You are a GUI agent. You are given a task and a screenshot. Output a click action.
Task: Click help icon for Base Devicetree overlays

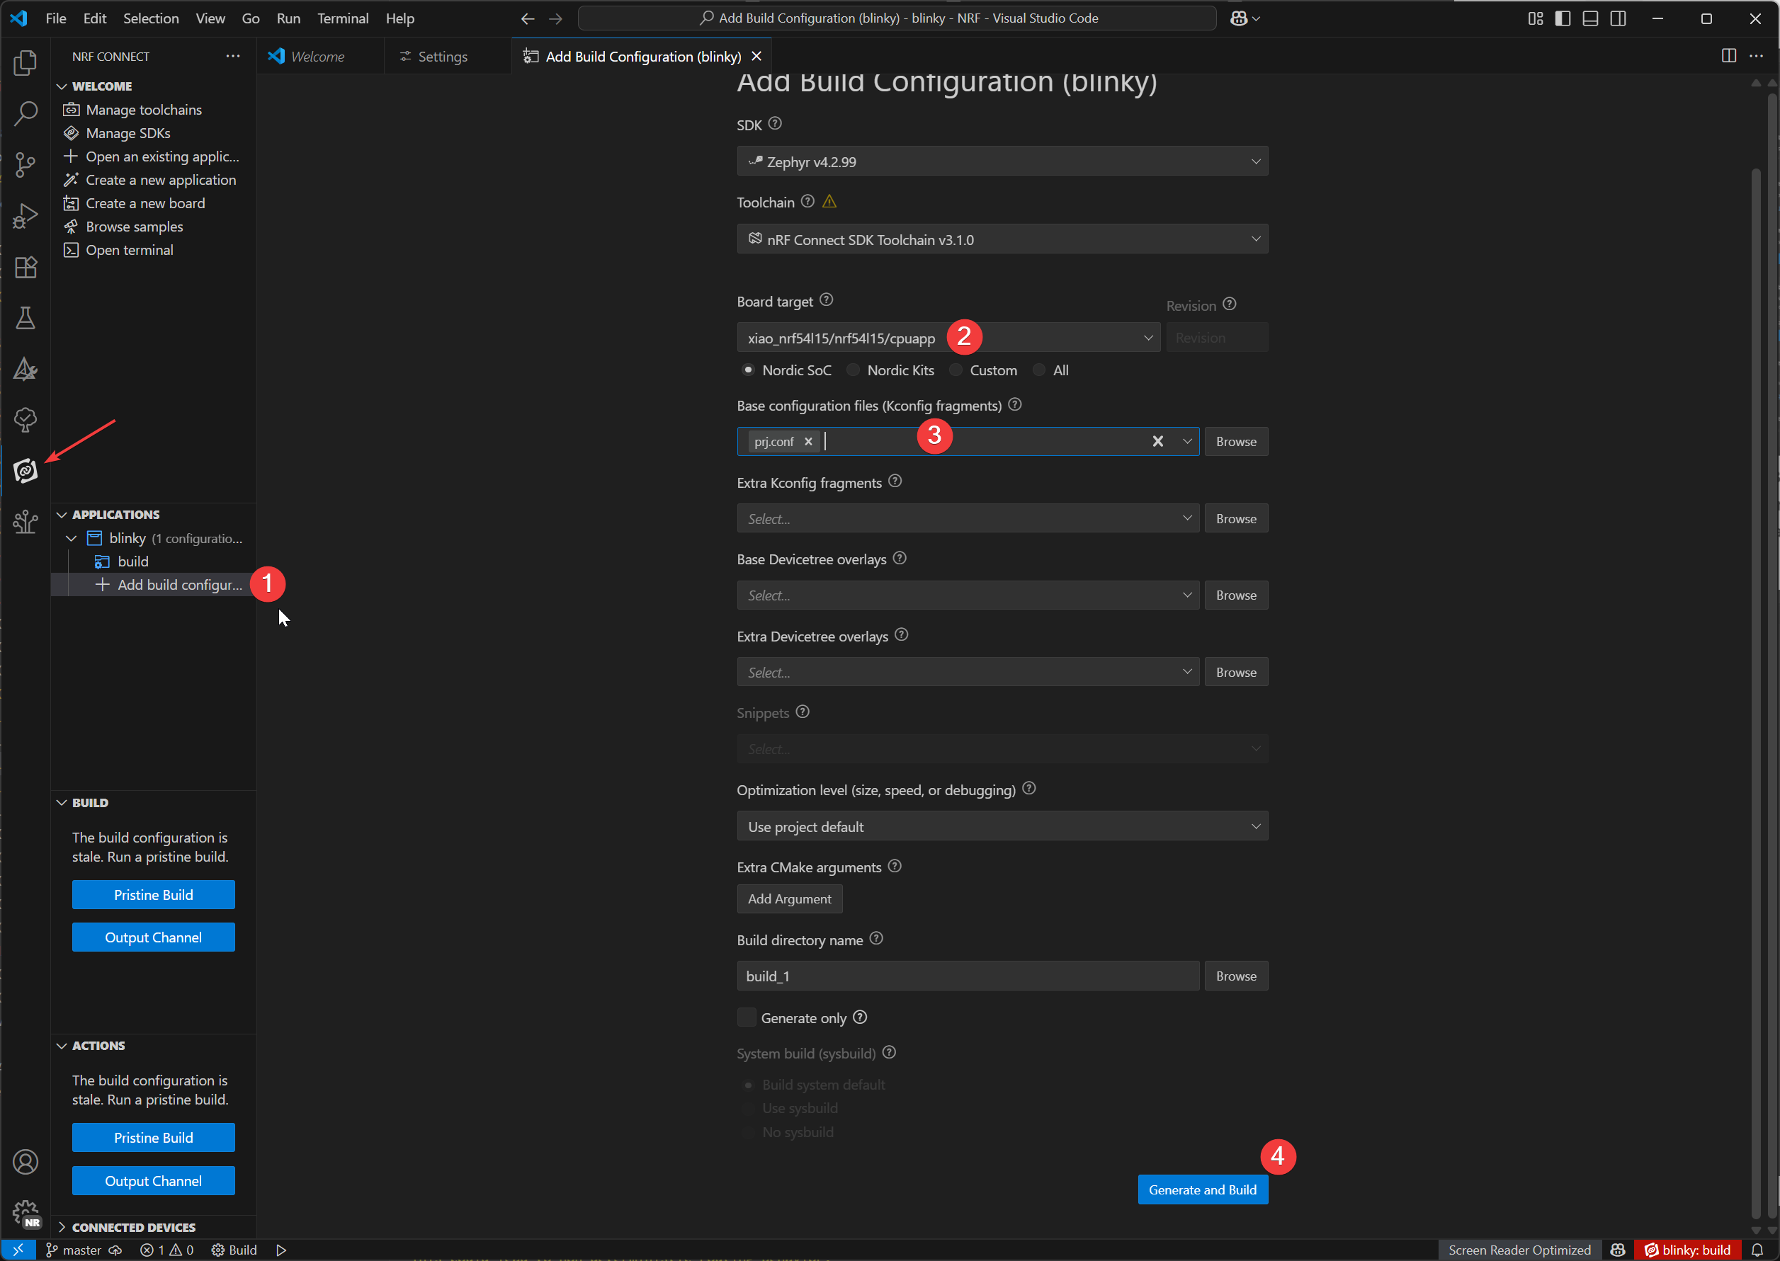(x=900, y=559)
